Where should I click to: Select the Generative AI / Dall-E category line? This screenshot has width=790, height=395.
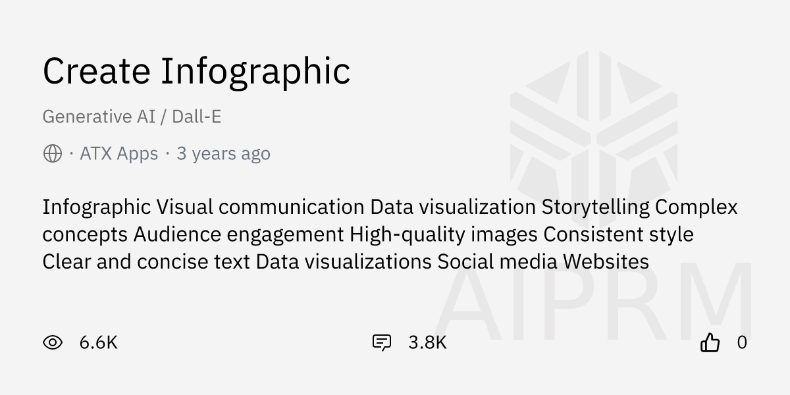pos(132,117)
